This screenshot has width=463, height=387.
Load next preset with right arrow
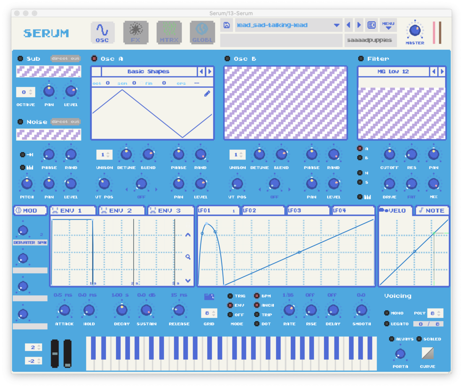point(359,25)
